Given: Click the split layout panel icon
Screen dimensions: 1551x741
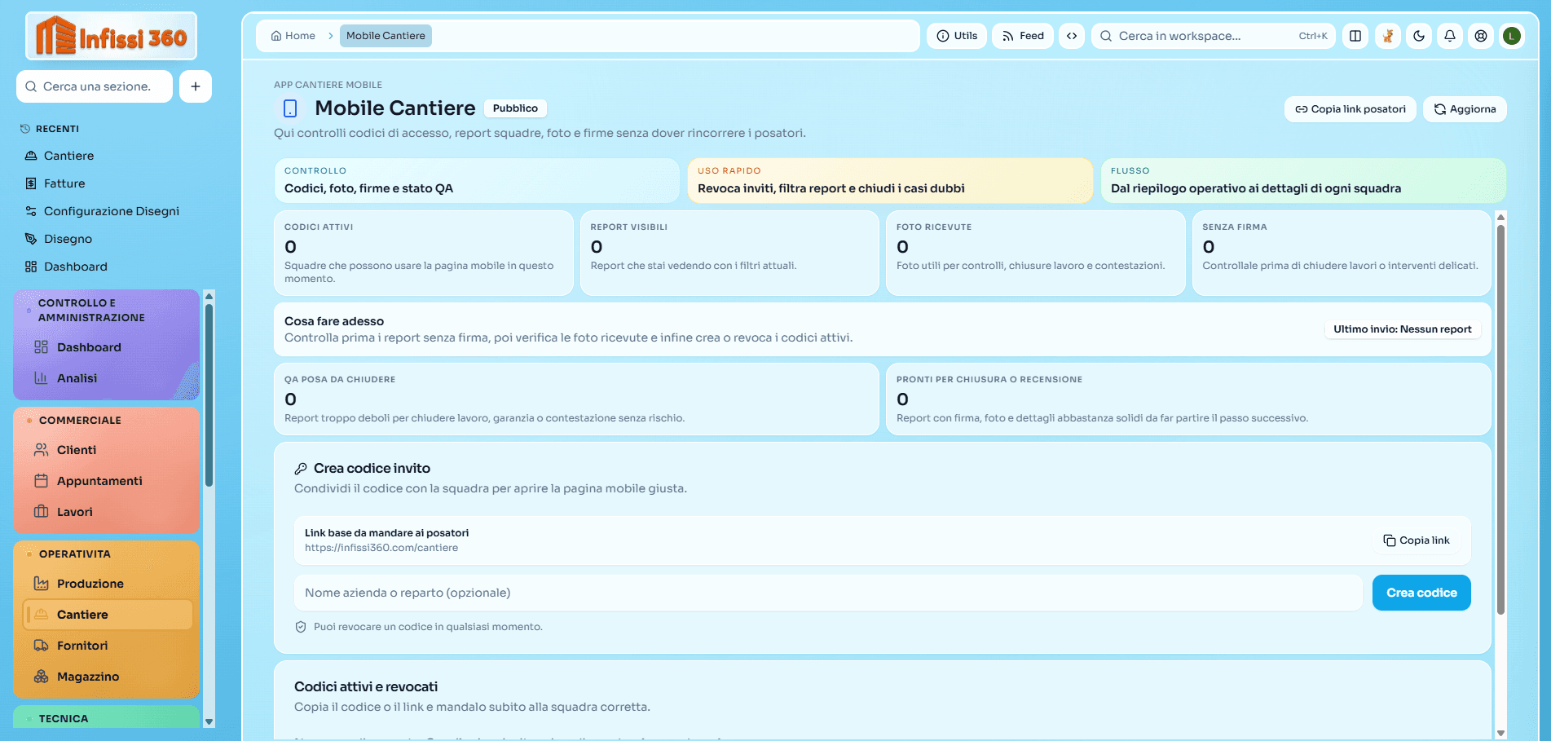Looking at the screenshot, I should [1355, 36].
